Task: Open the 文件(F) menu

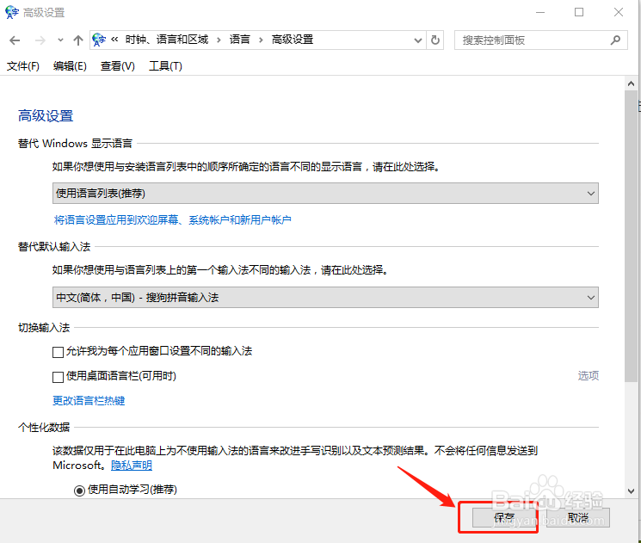Action: coord(23,65)
